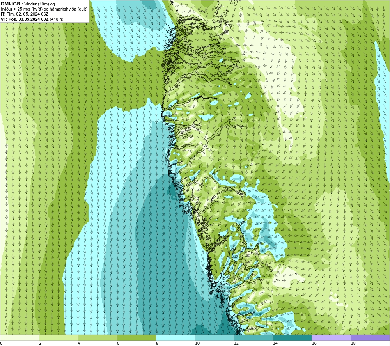Click the scale label '6'
The image size is (390, 346).
[118, 344]
